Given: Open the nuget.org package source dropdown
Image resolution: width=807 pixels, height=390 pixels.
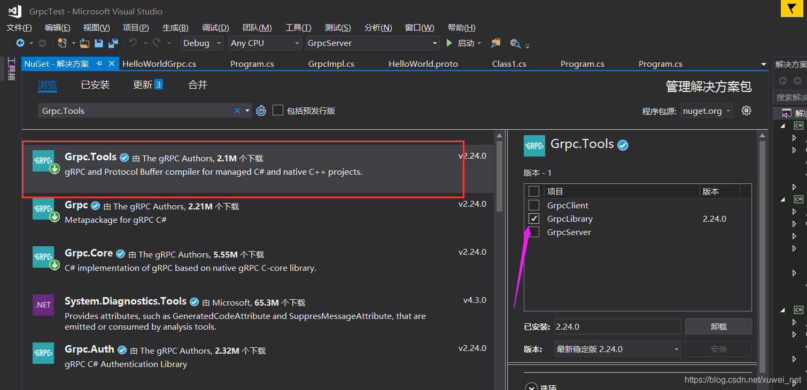Looking at the screenshot, I should coord(707,111).
